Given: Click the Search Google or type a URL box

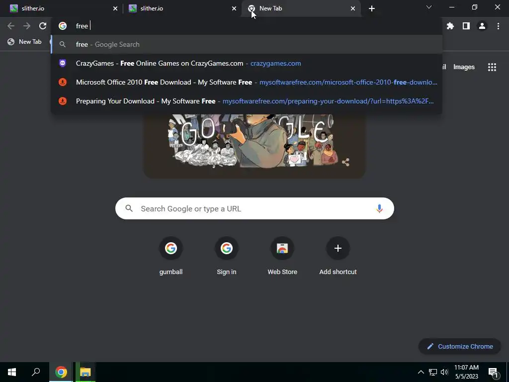Looking at the screenshot, I should tap(254, 208).
